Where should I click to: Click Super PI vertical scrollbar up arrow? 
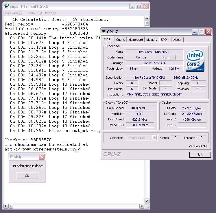click(147, 19)
